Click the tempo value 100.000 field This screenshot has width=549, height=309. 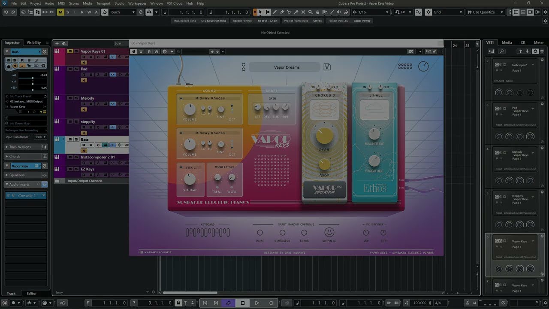pyautogui.click(x=420, y=303)
